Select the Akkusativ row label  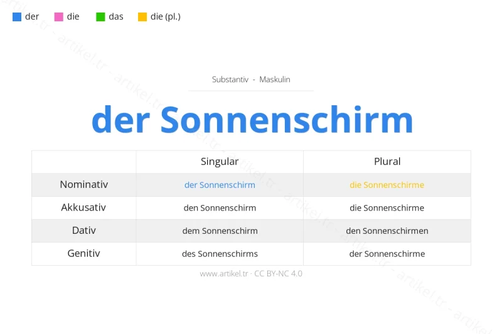click(84, 207)
